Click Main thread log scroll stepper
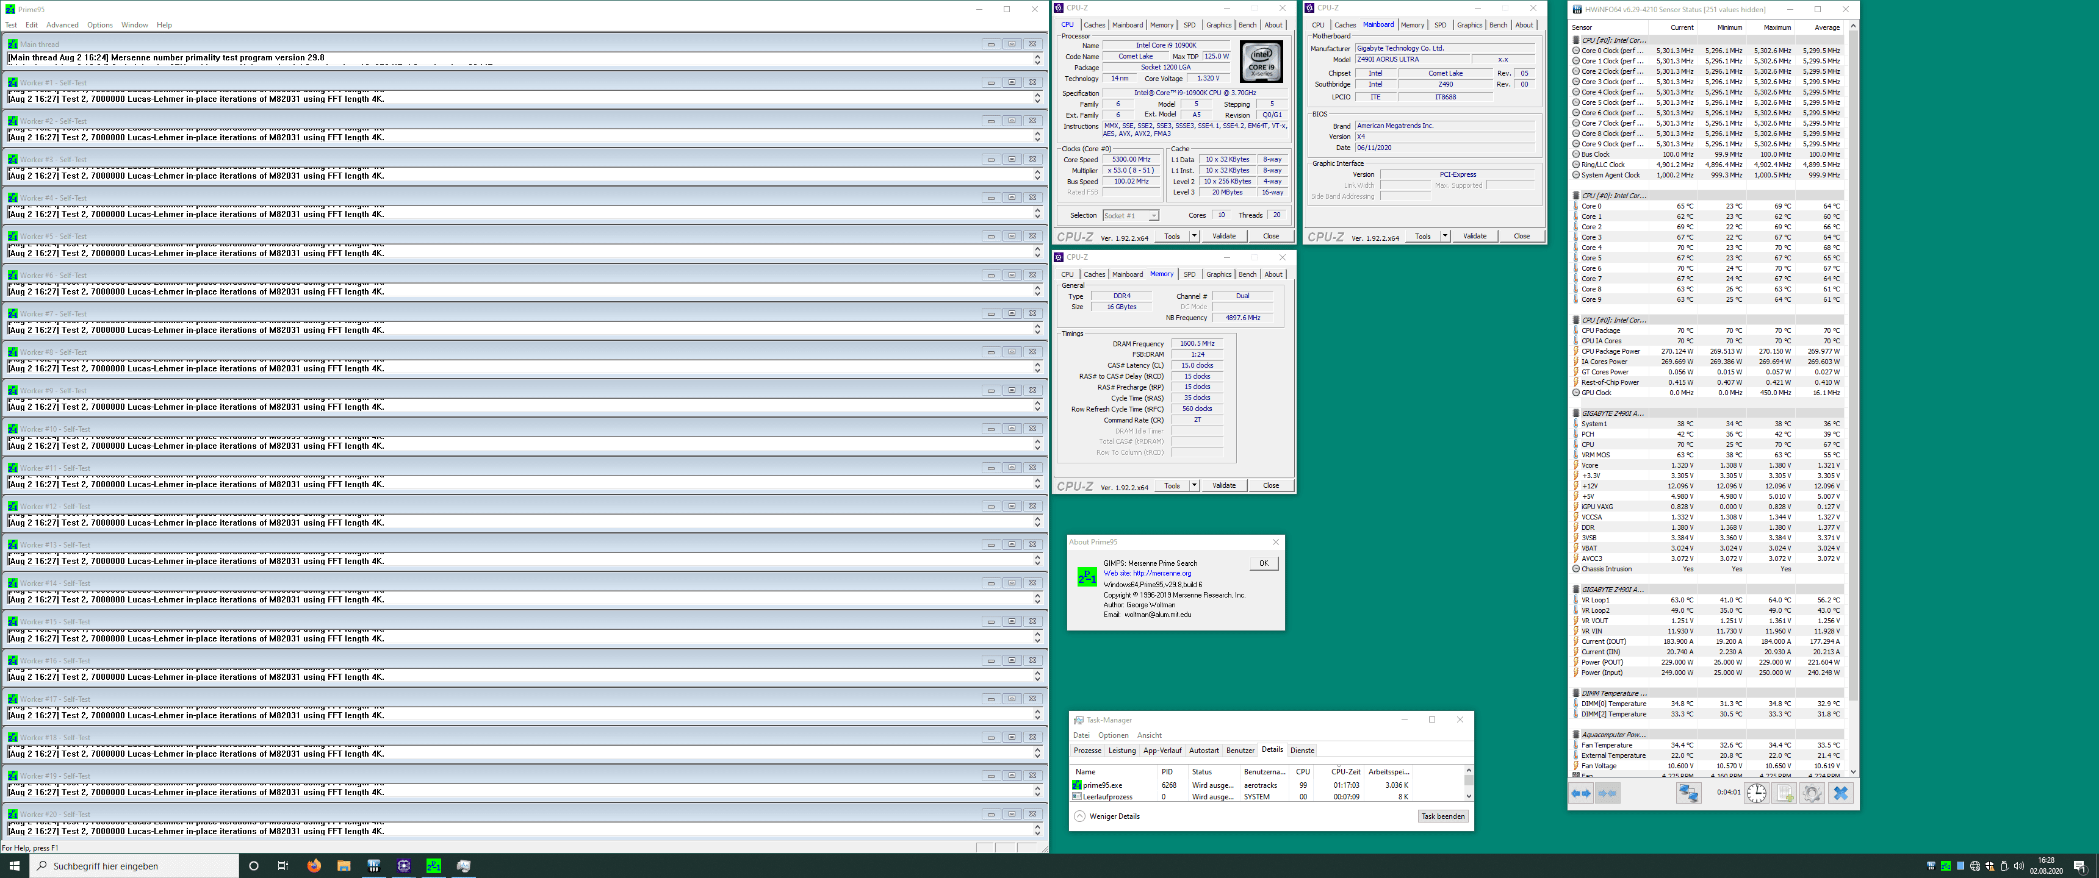The width and height of the screenshot is (2099, 878). [x=1037, y=60]
